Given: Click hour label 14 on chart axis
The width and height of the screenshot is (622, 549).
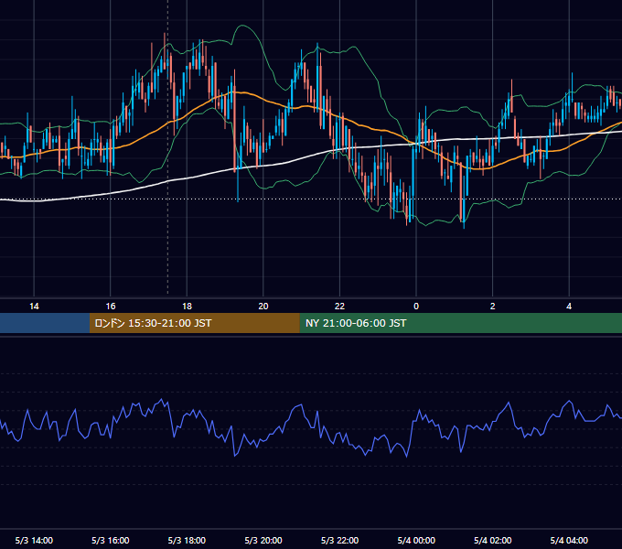Looking at the screenshot, I should point(34,307).
